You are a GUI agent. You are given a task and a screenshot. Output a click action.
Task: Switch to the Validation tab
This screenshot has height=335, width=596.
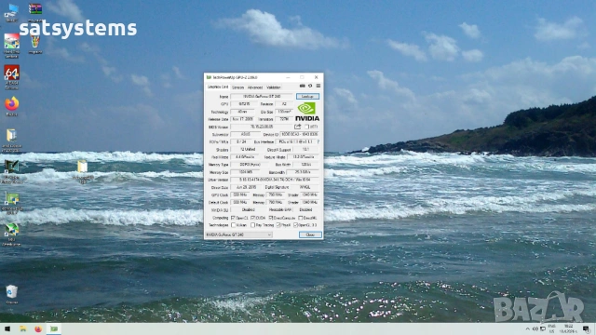(273, 87)
